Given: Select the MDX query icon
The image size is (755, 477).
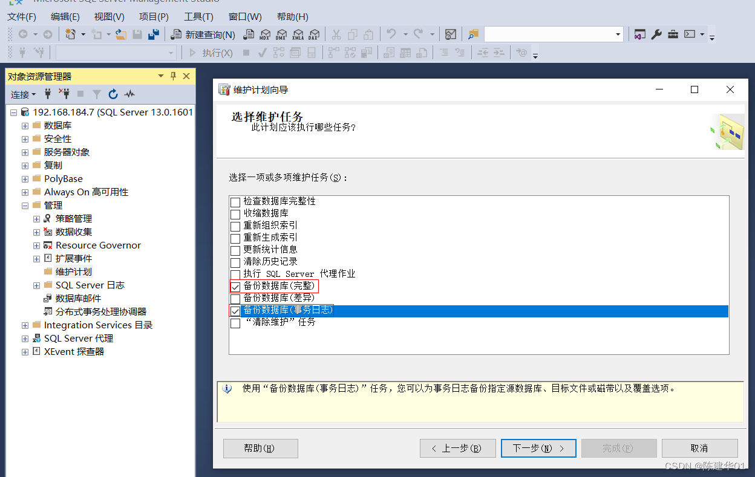Looking at the screenshot, I should click(x=265, y=34).
